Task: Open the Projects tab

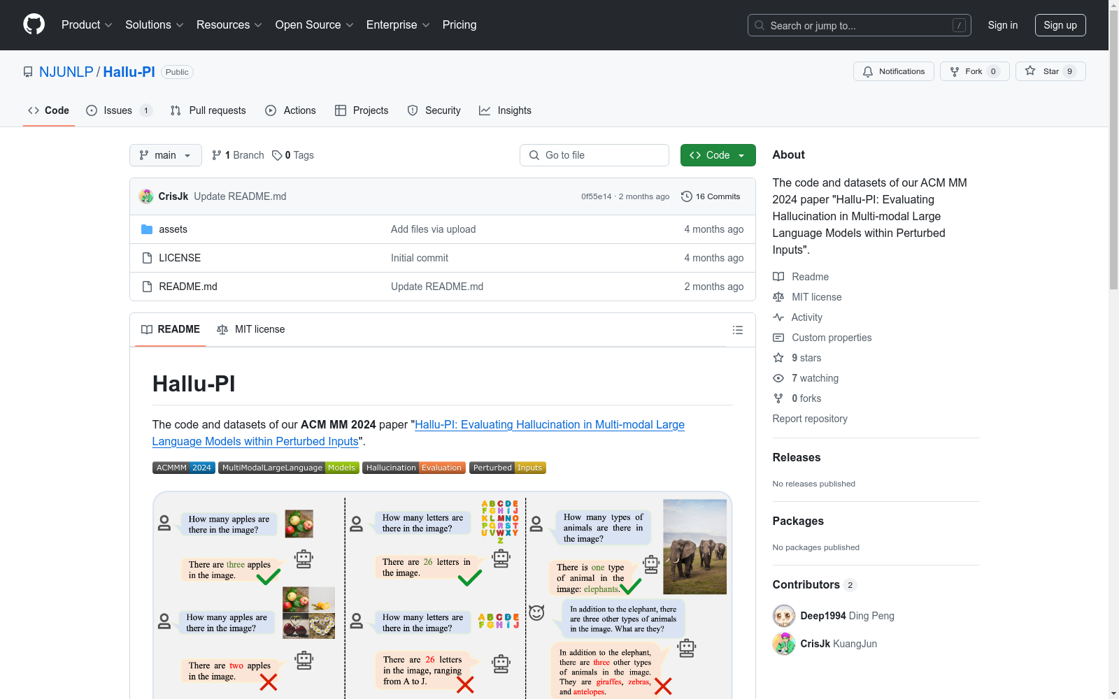Action: pos(362,110)
